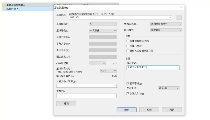Screen dimensions: 210x120
Task: Open the 压缩等级 dropdown showing 仅存储
Action: pyautogui.click(x=103, y=31)
